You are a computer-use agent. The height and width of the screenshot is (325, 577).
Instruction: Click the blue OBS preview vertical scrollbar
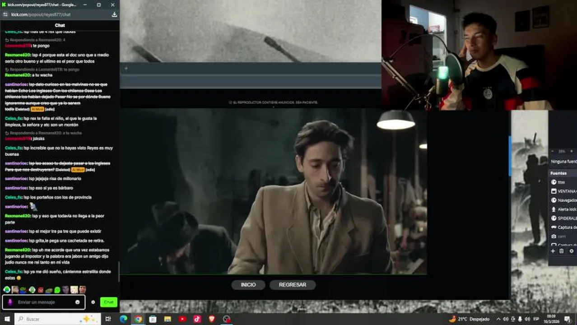pyautogui.click(x=510, y=156)
